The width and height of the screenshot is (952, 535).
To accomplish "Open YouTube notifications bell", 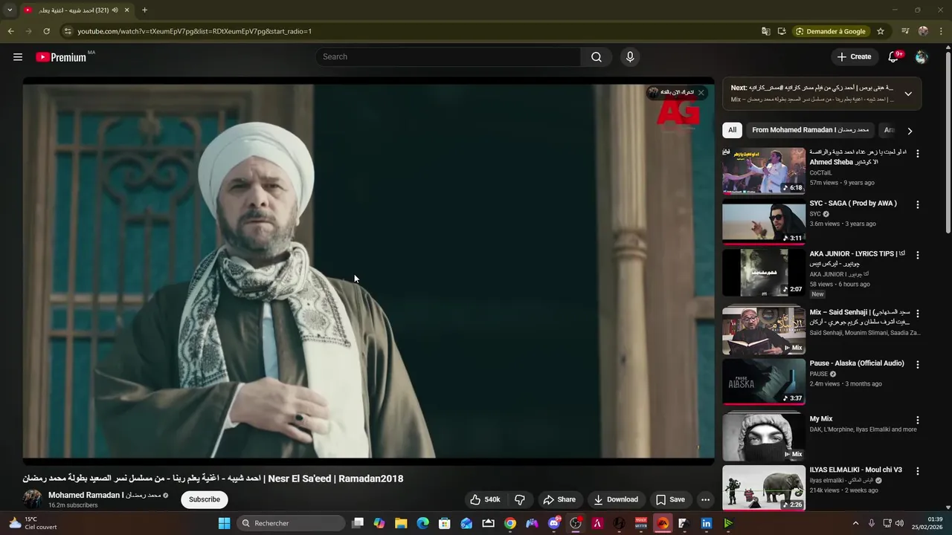I will (x=893, y=56).
